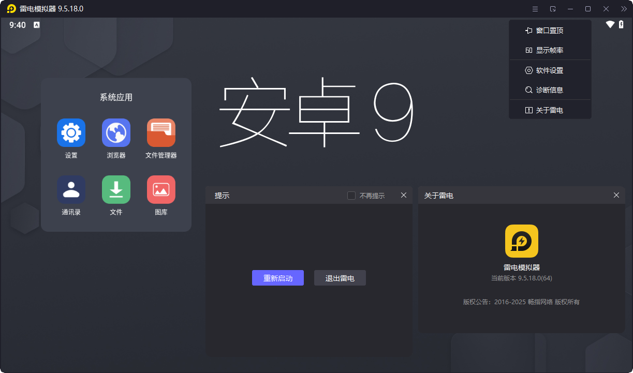Open the Contacts app (通讯录)
This screenshot has width=633, height=373.
click(71, 190)
